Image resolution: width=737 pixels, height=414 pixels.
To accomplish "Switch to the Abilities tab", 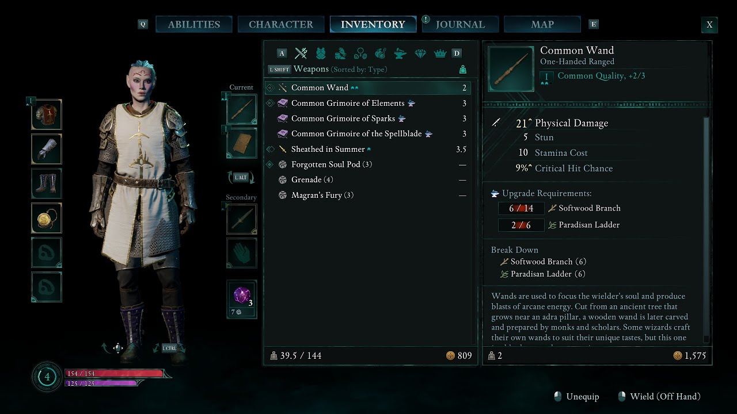I will click(193, 24).
